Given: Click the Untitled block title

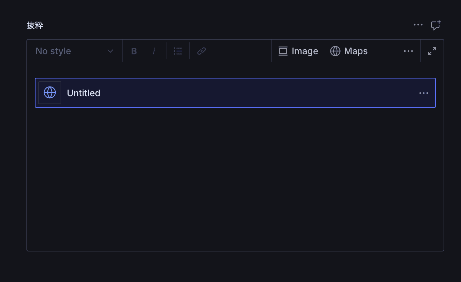Looking at the screenshot, I should (84, 93).
